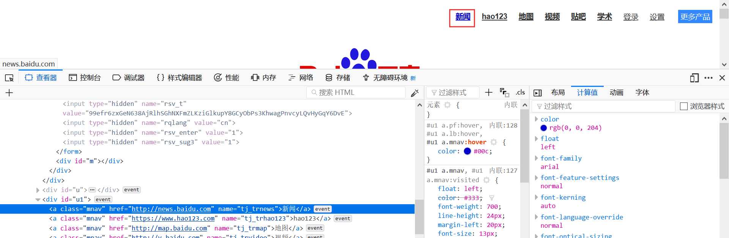Click the 更多产品 button
This screenshot has height=238, width=729.
pyautogui.click(x=695, y=17)
